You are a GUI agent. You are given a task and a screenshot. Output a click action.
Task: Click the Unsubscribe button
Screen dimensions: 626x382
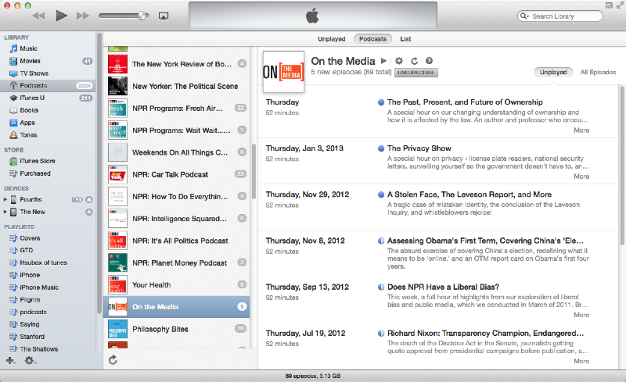pyautogui.click(x=416, y=73)
